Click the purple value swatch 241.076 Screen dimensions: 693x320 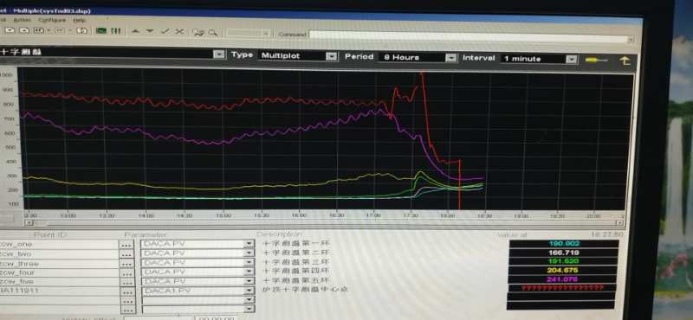click(561, 279)
